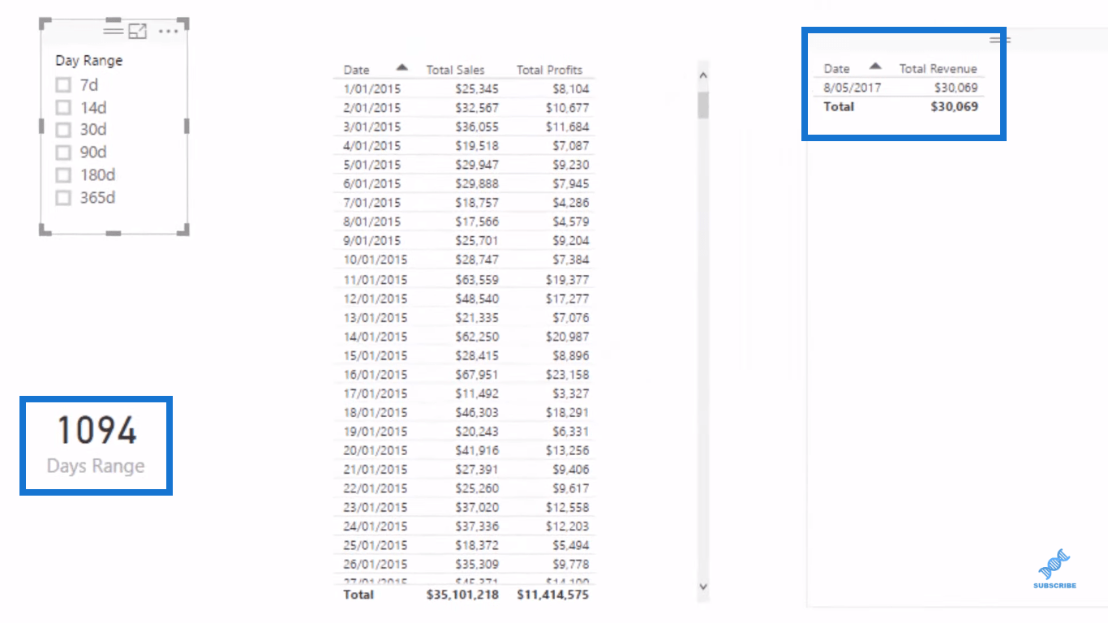Screen dimensions: 1108x623
Task: Click the $32,567 sales value
Action: 477,108
